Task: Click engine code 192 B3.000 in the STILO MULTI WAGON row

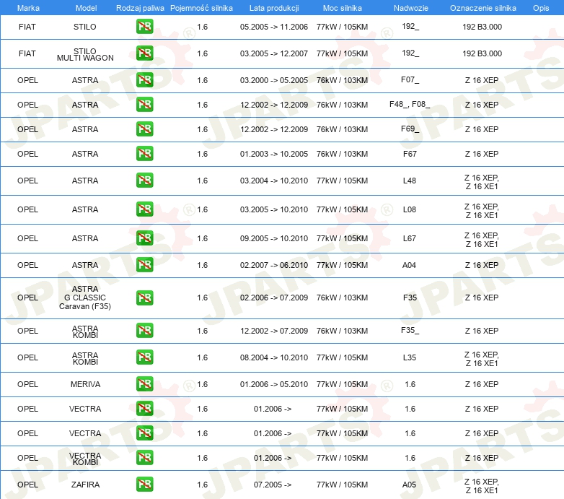Action: pyautogui.click(x=482, y=53)
